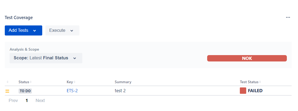The height and width of the screenshot is (111, 298).
Task: Select page 1 in pagination
Action: pos(27,101)
